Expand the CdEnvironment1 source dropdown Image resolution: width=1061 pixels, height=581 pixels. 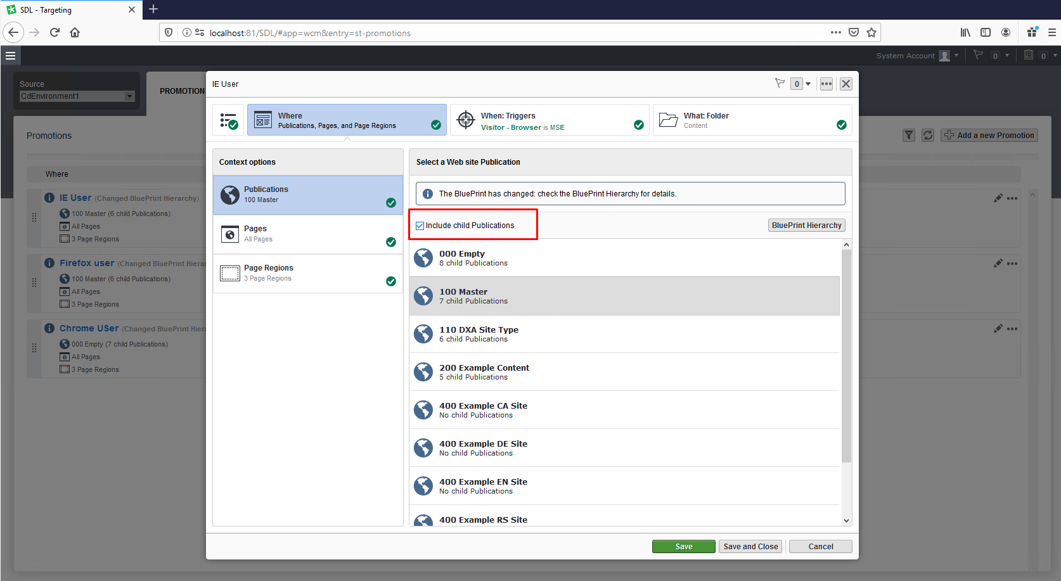[x=129, y=96]
